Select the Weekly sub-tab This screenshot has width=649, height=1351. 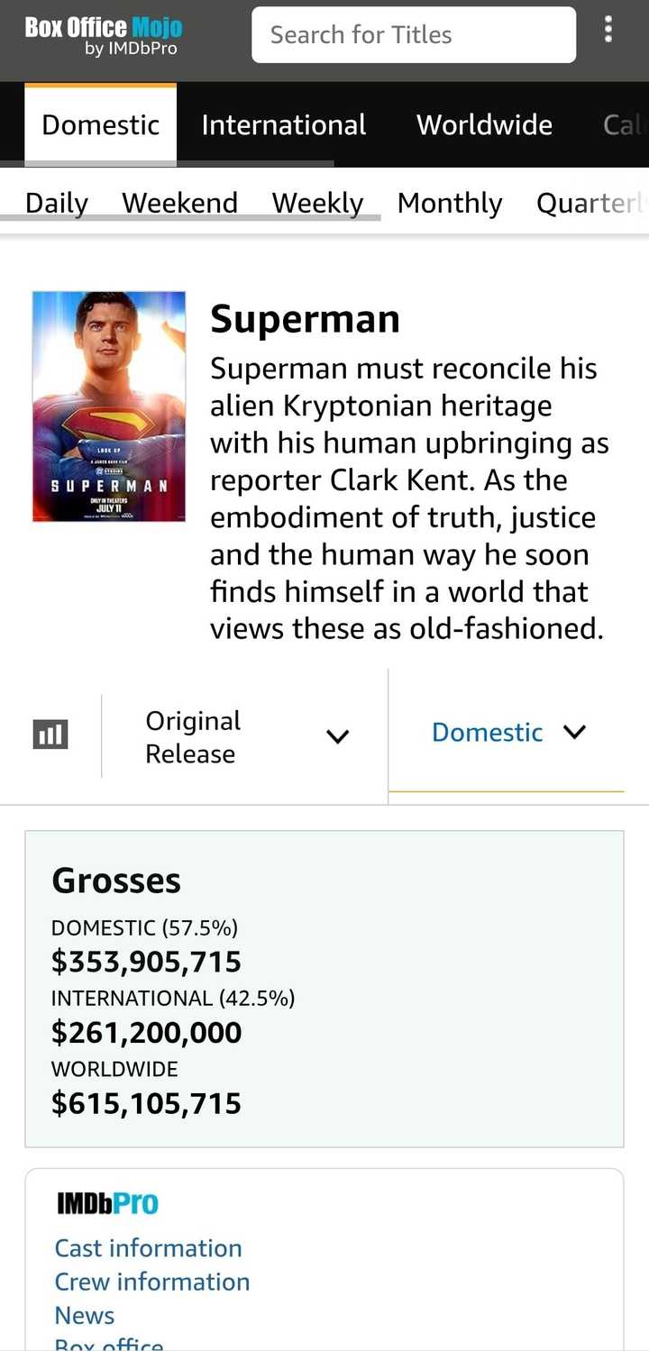tap(318, 203)
